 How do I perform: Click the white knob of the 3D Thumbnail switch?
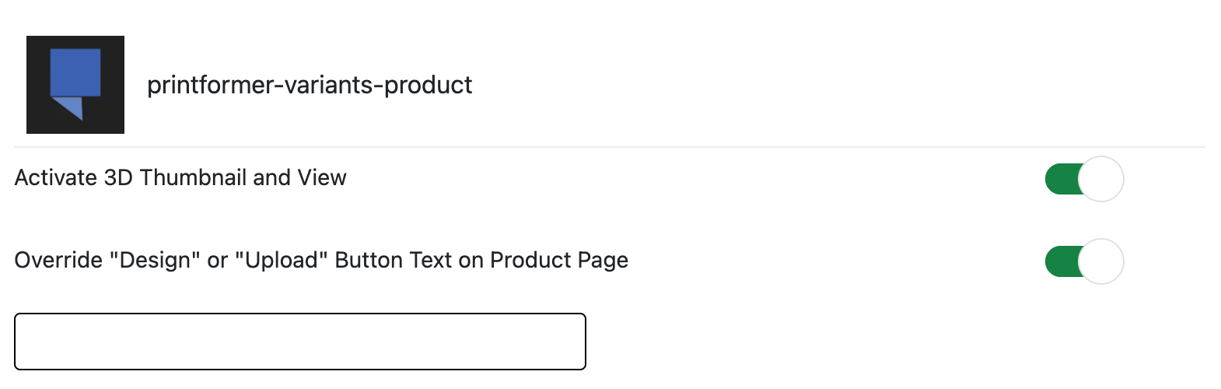[x=1101, y=179]
